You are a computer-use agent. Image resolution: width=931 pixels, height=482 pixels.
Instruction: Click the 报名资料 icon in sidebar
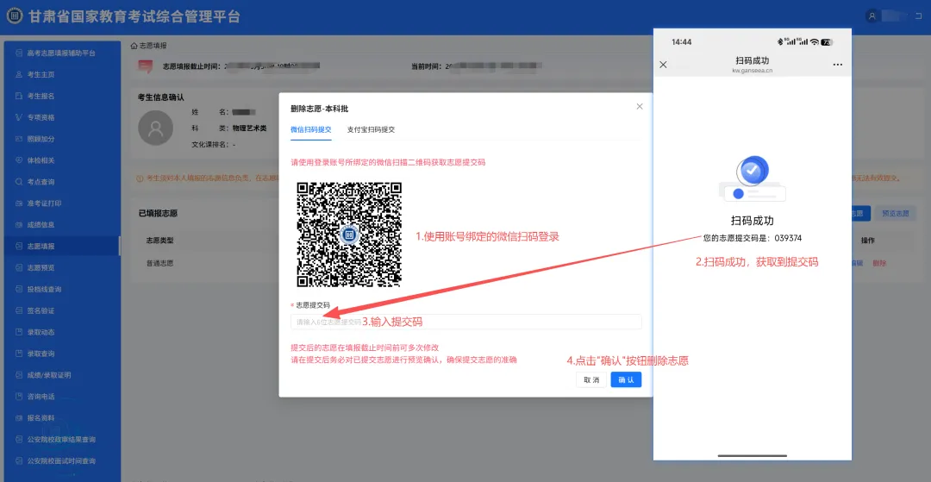[18, 418]
